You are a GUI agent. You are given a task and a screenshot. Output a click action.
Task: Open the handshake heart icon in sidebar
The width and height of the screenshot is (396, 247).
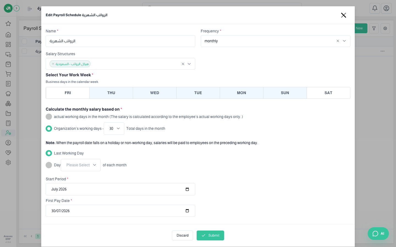click(x=8, y=153)
